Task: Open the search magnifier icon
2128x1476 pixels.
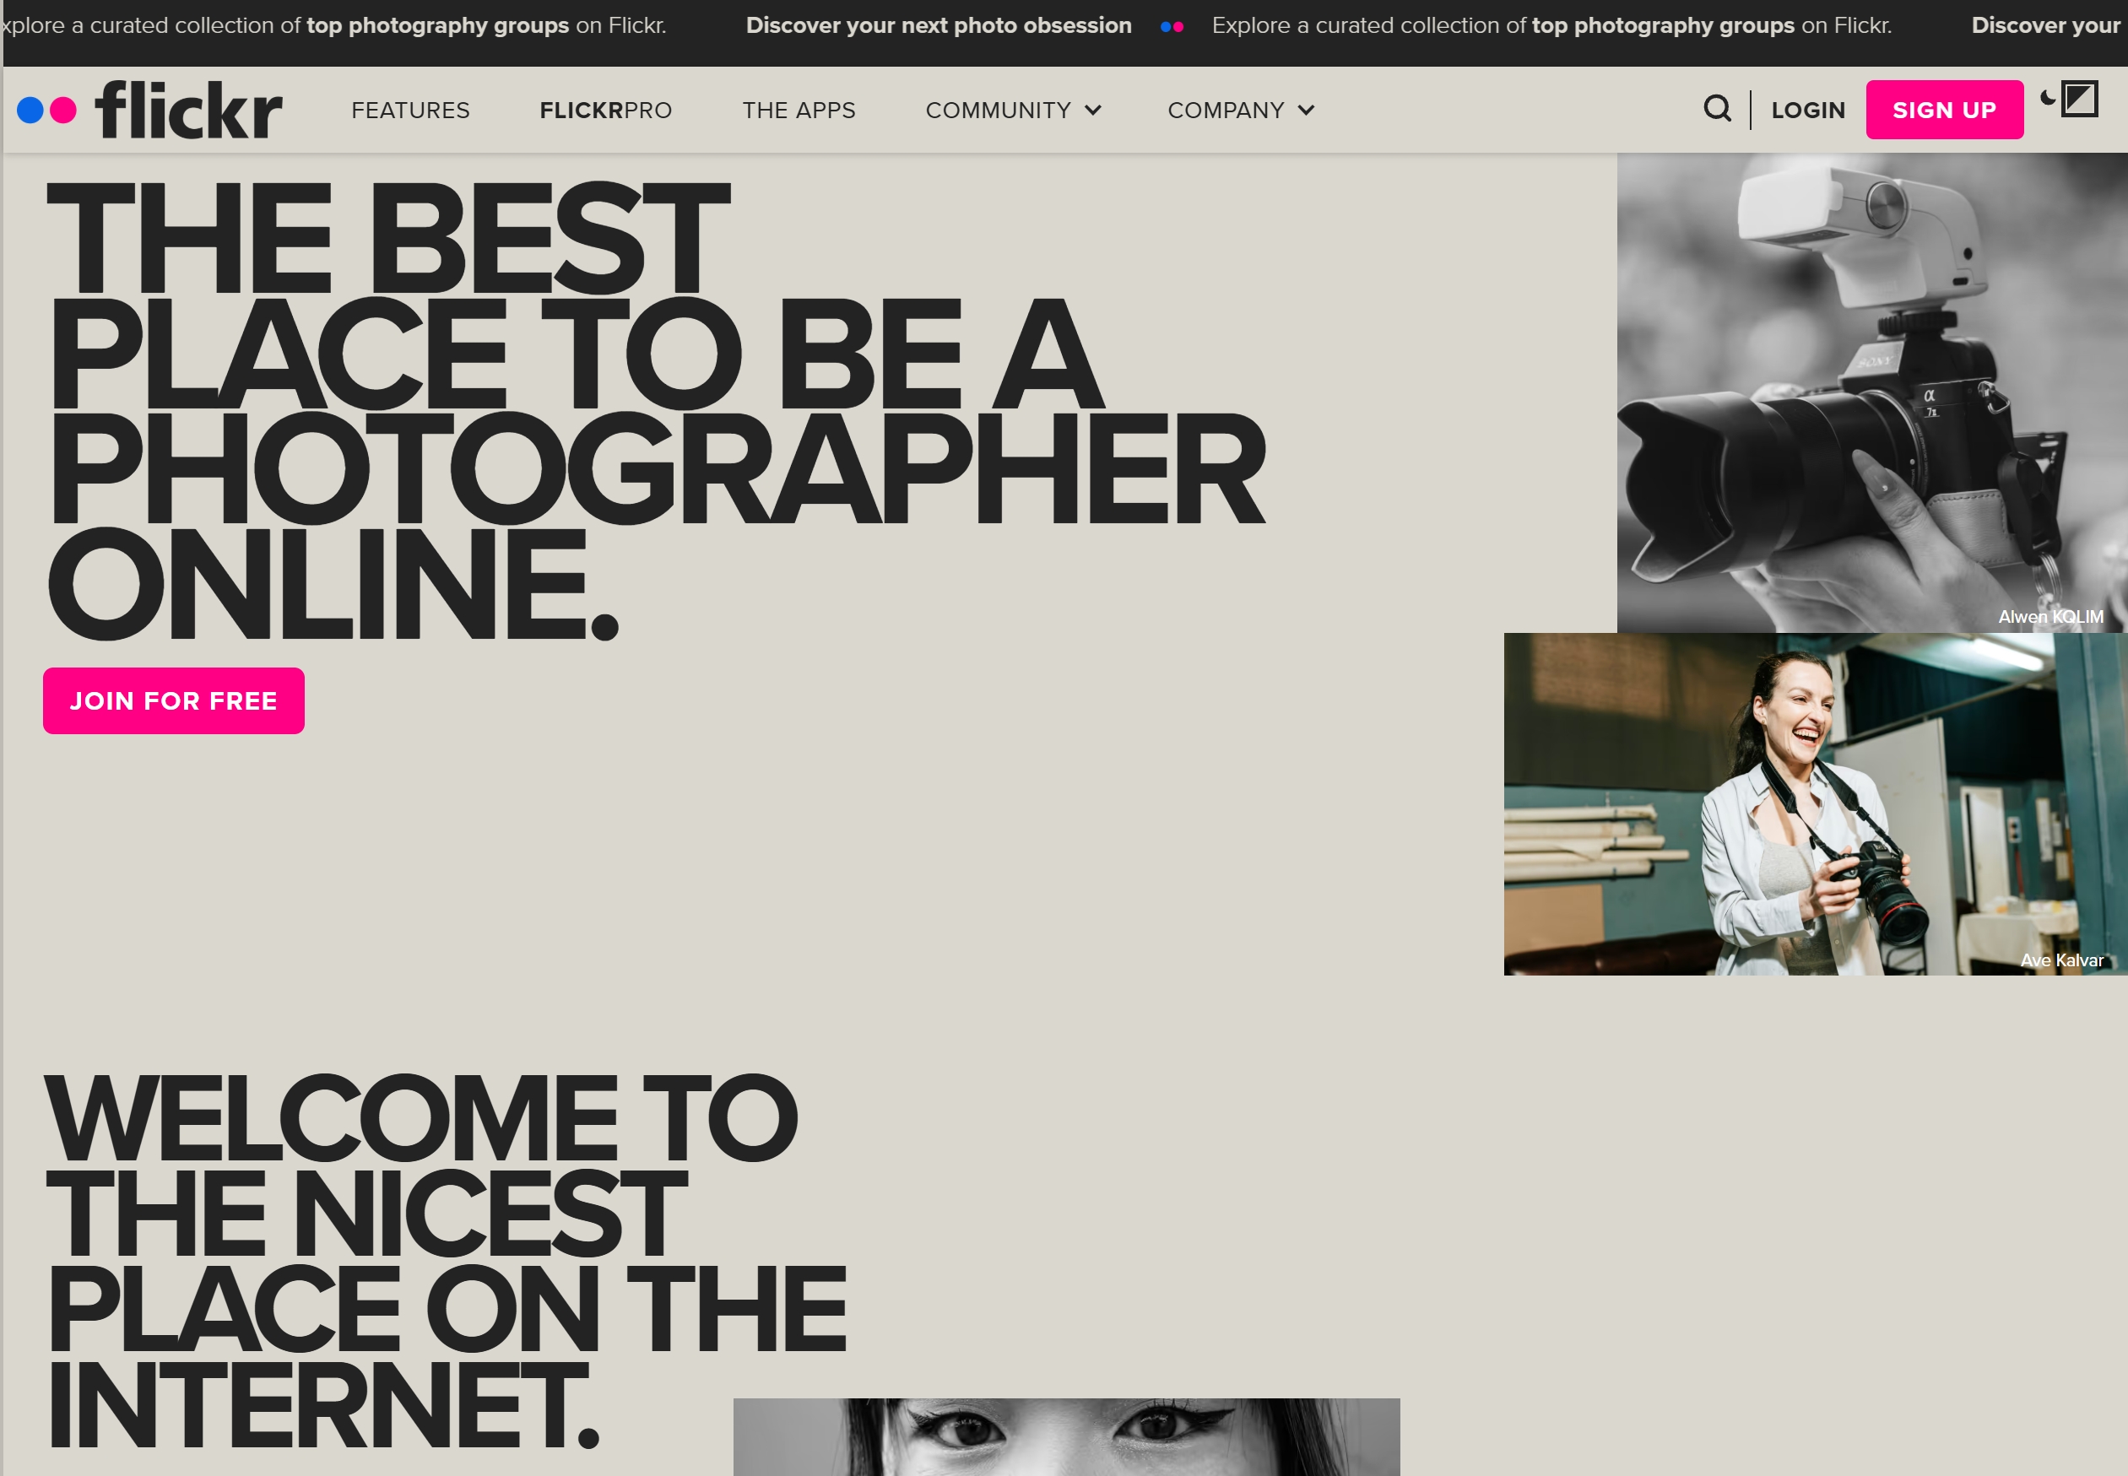Action: [x=1719, y=109]
